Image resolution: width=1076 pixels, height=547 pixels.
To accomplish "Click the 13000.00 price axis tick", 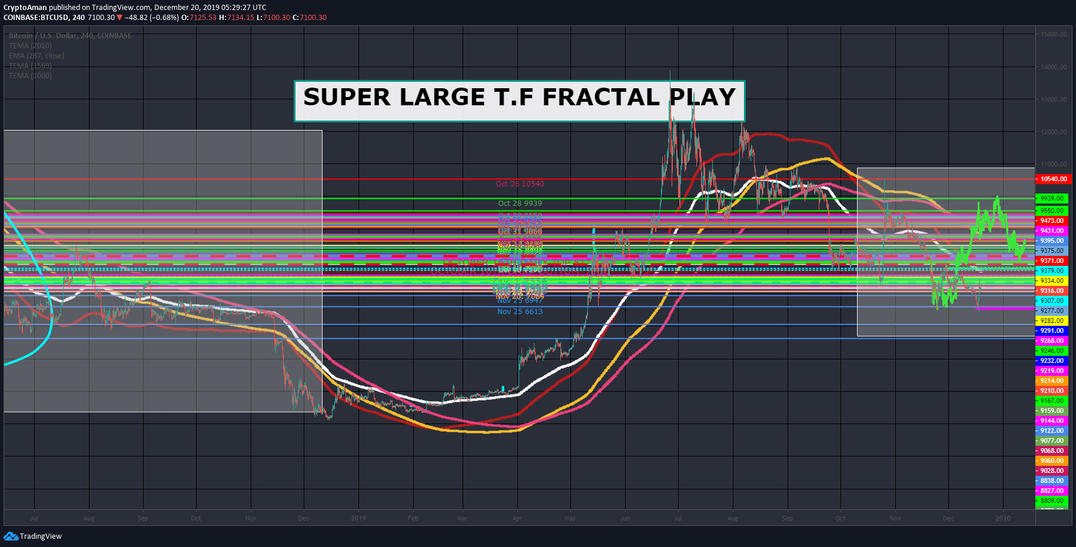I will tap(1054, 99).
